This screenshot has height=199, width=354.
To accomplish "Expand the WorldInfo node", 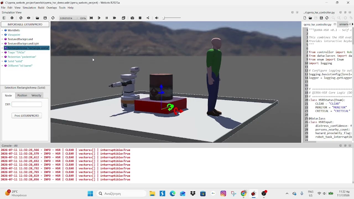I will (2, 30).
